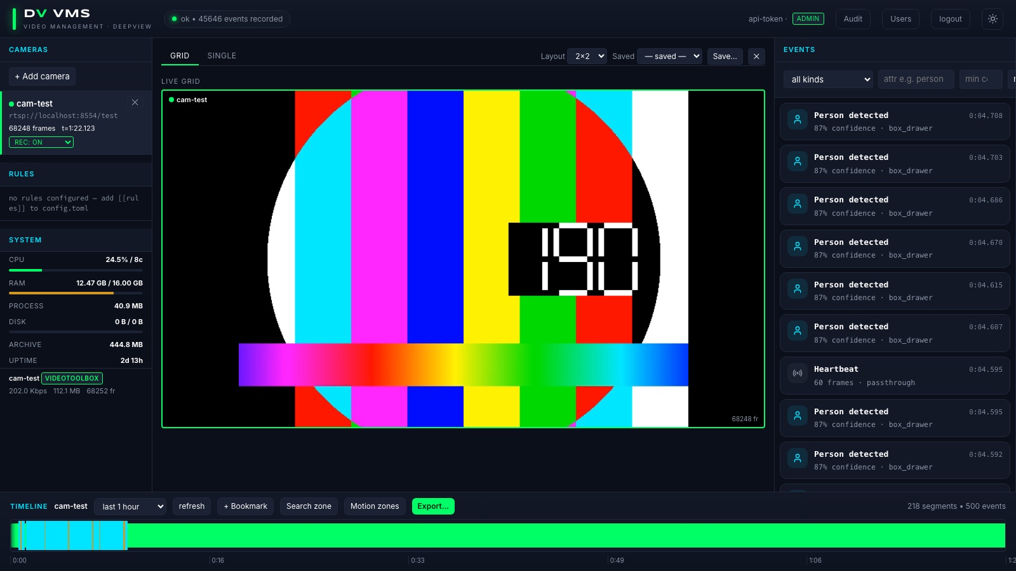This screenshot has width=1016, height=571.
Task: Click the '68248 fr' frame counter overlay
Action: coord(745,419)
